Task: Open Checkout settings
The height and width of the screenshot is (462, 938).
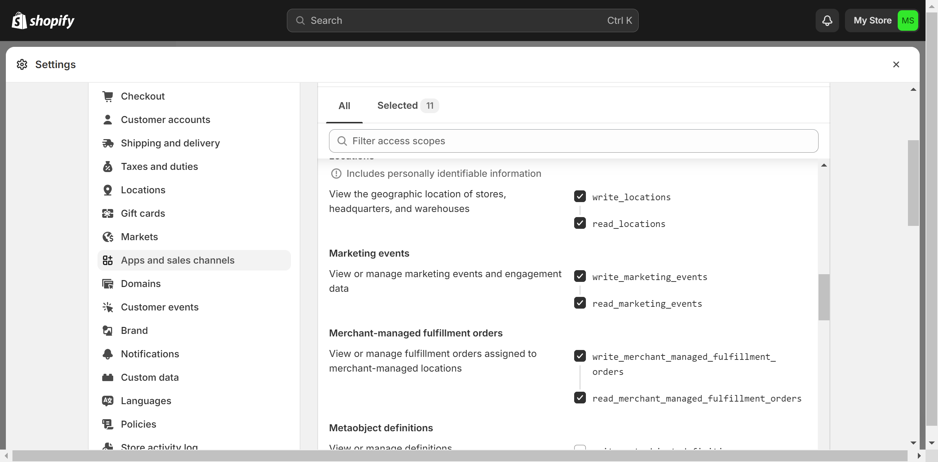Action: click(194, 96)
